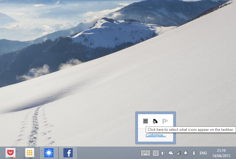Open the OneDrive cloud icon
This screenshot has height=159, width=236.
[x=171, y=153]
